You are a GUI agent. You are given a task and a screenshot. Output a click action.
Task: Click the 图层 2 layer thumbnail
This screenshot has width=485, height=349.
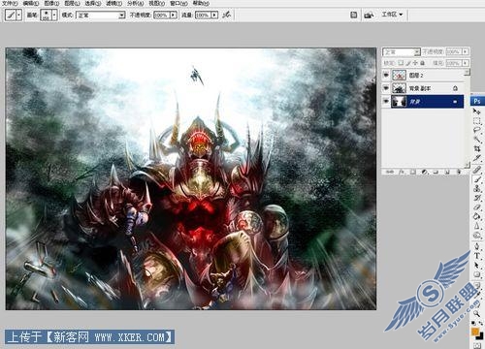(x=399, y=75)
